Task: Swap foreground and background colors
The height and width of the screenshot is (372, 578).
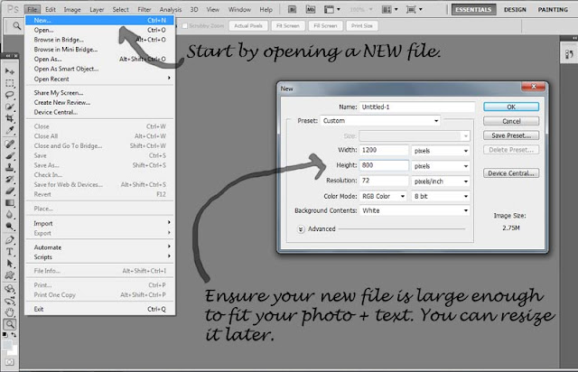Action: pyautogui.click(x=14, y=335)
